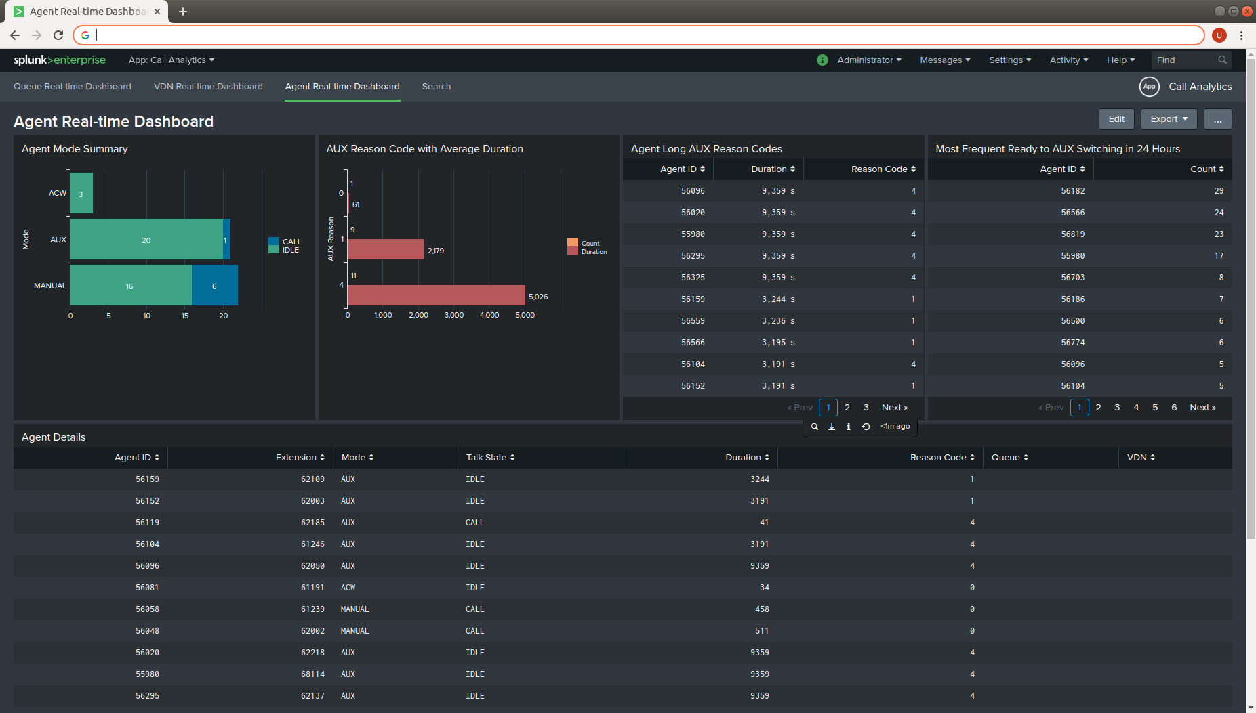Click the Count legend color swatch
This screenshot has height=713, width=1256.
(x=573, y=243)
